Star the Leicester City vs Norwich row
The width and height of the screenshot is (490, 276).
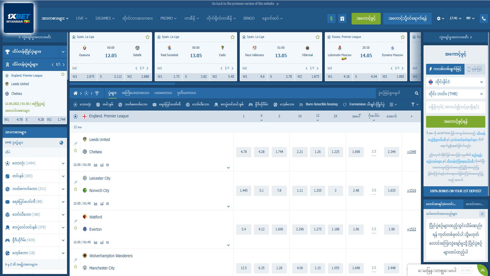76,189
